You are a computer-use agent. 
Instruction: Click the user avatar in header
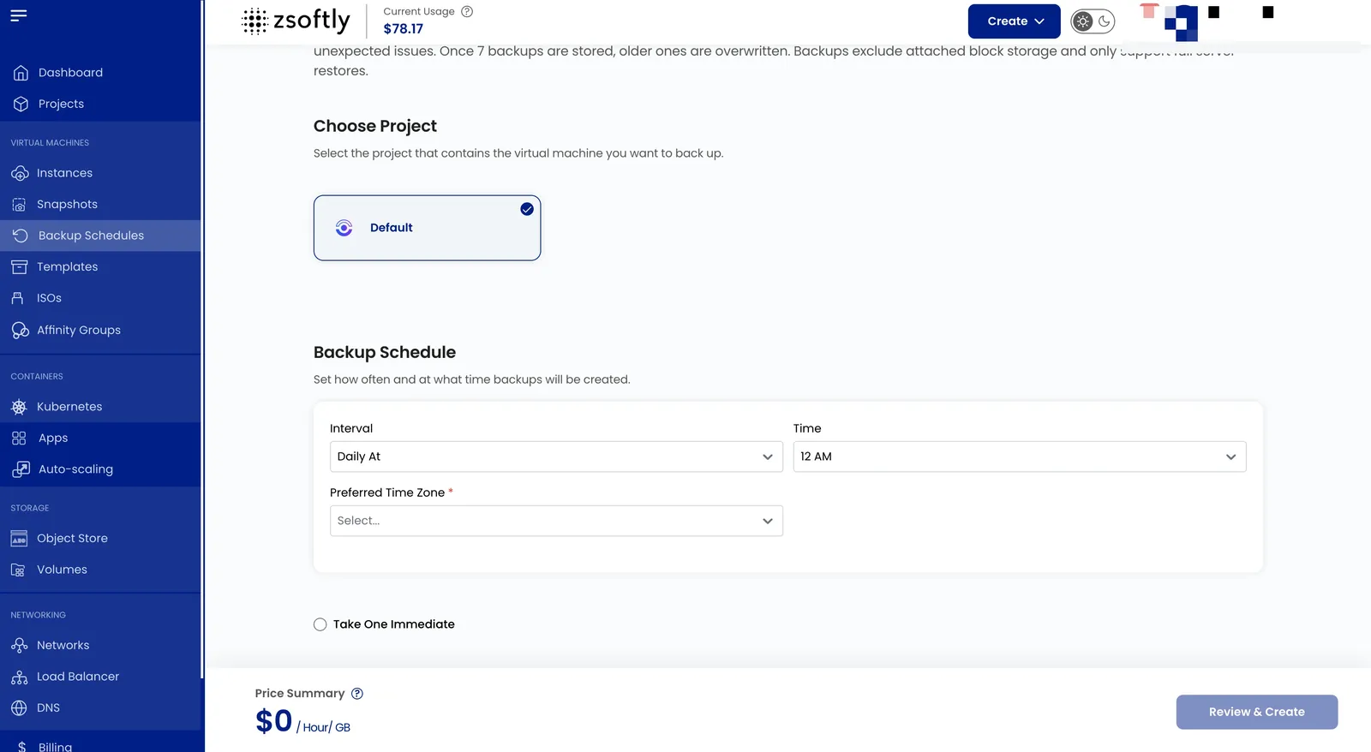point(1181,23)
